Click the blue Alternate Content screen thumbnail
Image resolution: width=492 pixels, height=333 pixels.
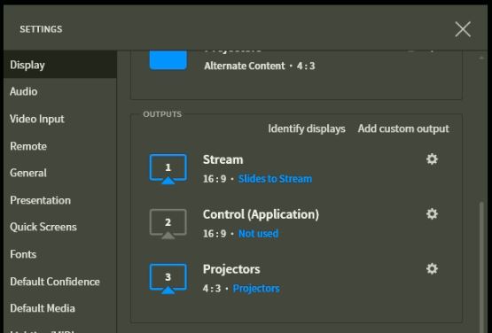(x=168, y=60)
